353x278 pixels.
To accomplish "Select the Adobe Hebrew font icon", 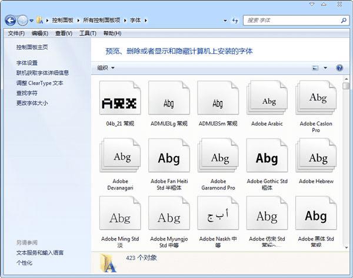I will tap(316, 155).
